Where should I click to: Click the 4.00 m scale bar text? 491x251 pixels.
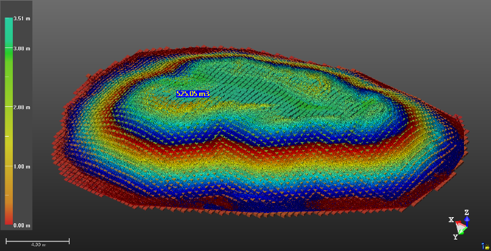coord(38,245)
